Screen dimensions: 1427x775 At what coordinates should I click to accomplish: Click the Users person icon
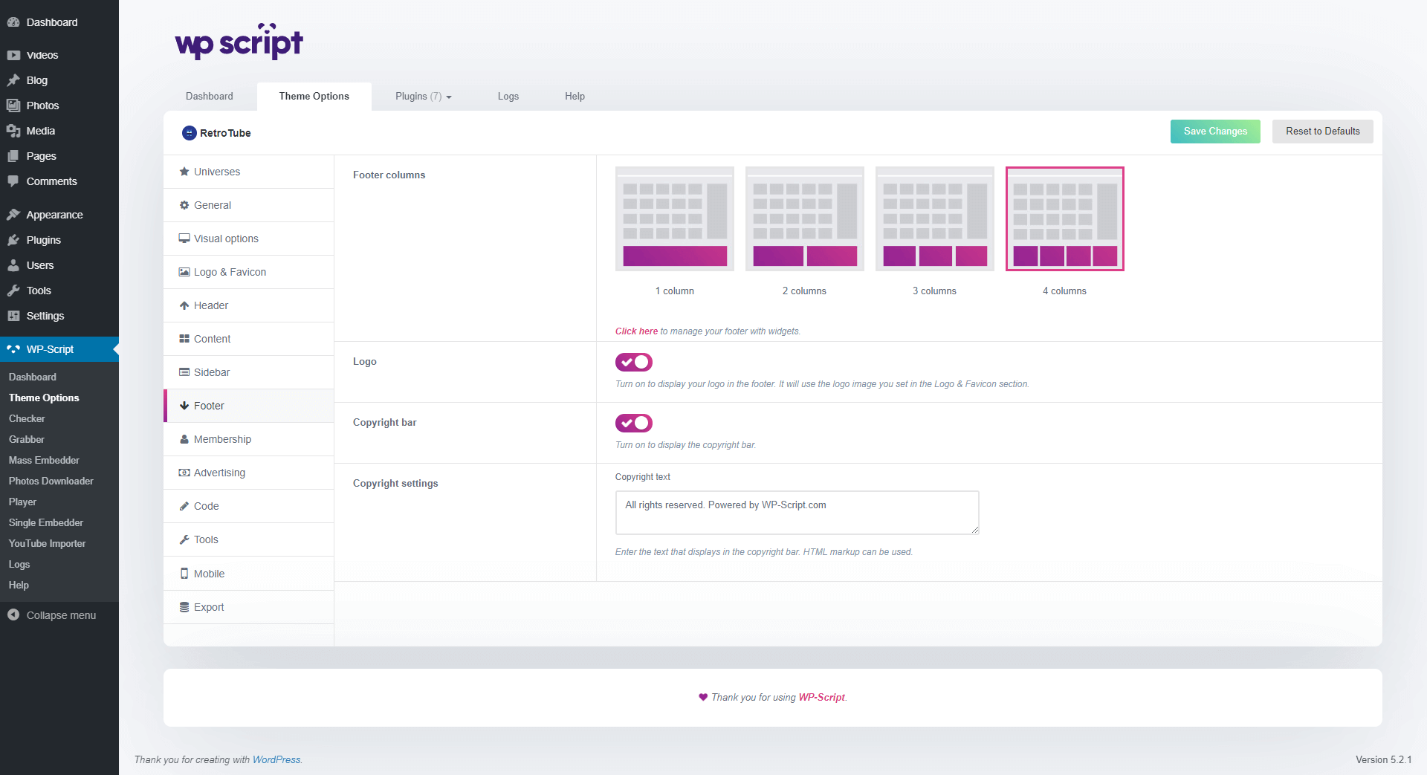pyautogui.click(x=13, y=265)
